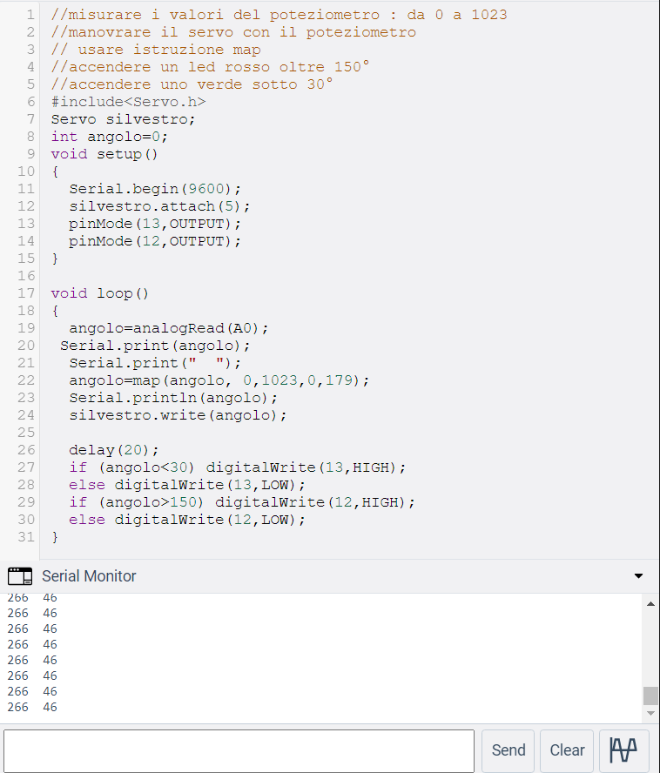Click the serial output scrollbar up arrow
This screenshot has width=660, height=773.
650,603
